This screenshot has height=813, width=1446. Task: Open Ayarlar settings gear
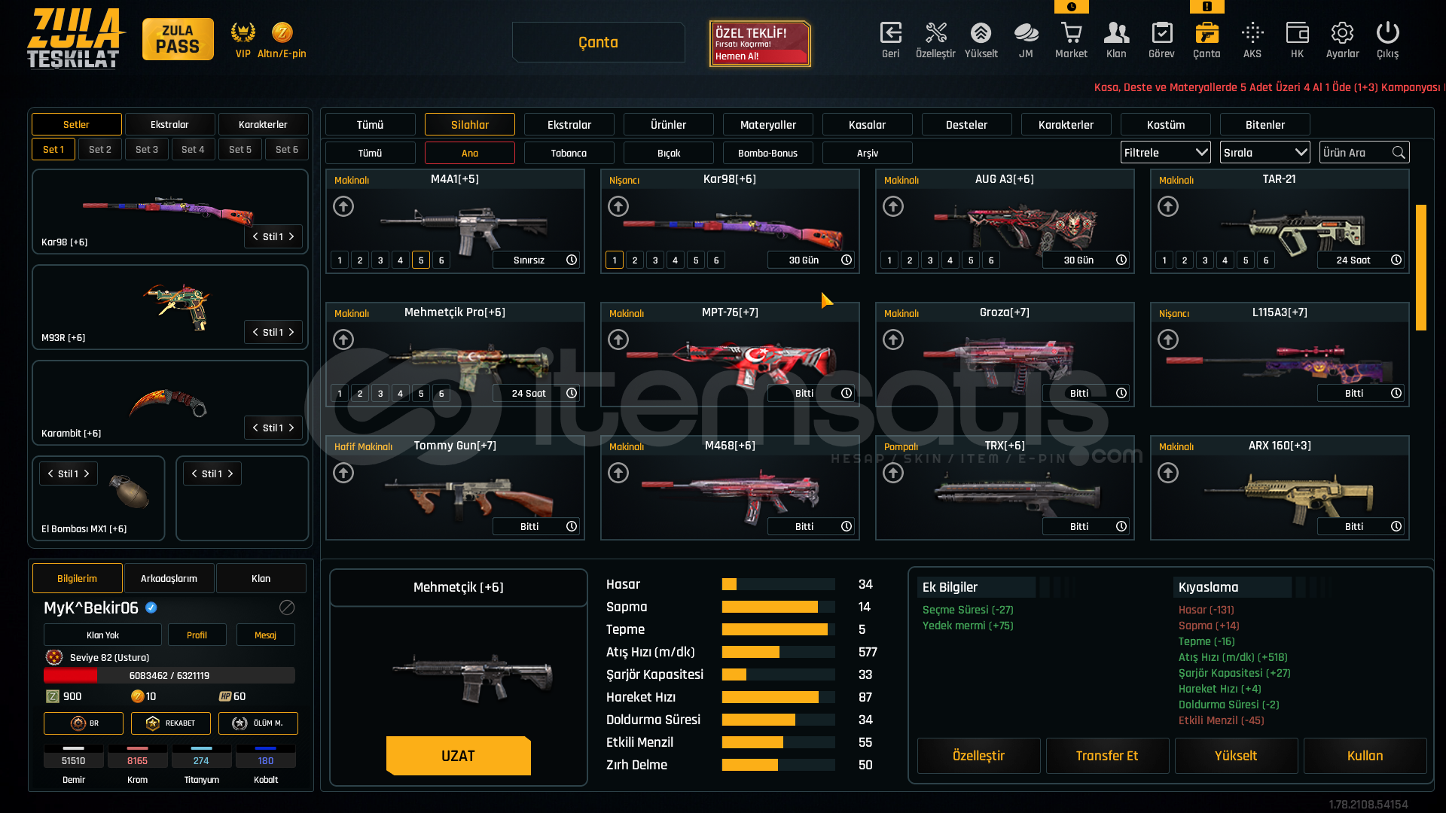[1342, 33]
